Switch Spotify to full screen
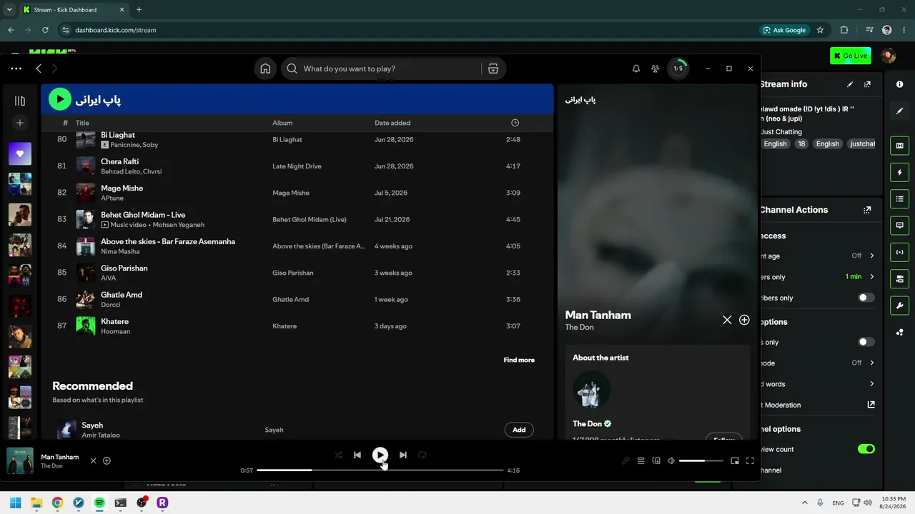915x514 pixels. click(x=750, y=461)
